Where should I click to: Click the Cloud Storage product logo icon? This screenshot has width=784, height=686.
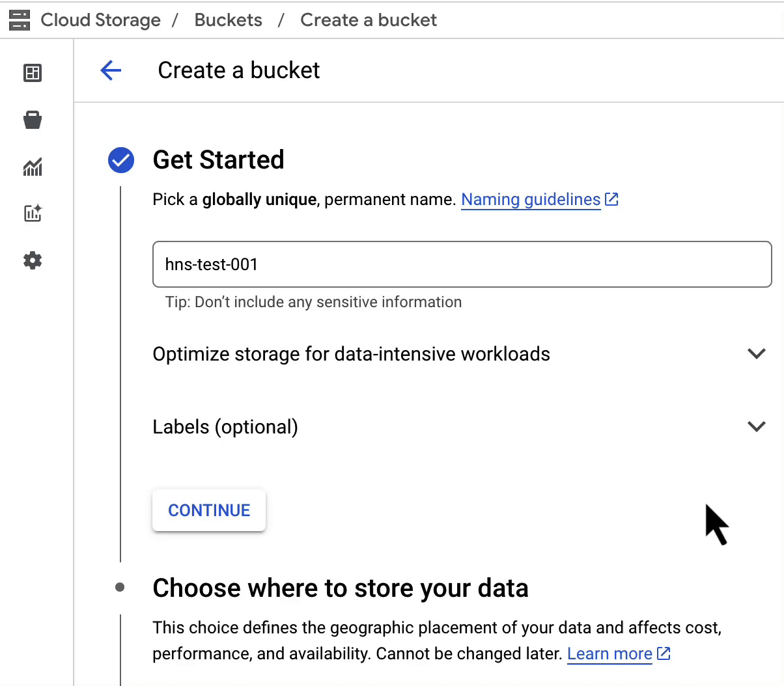pyautogui.click(x=20, y=20)
